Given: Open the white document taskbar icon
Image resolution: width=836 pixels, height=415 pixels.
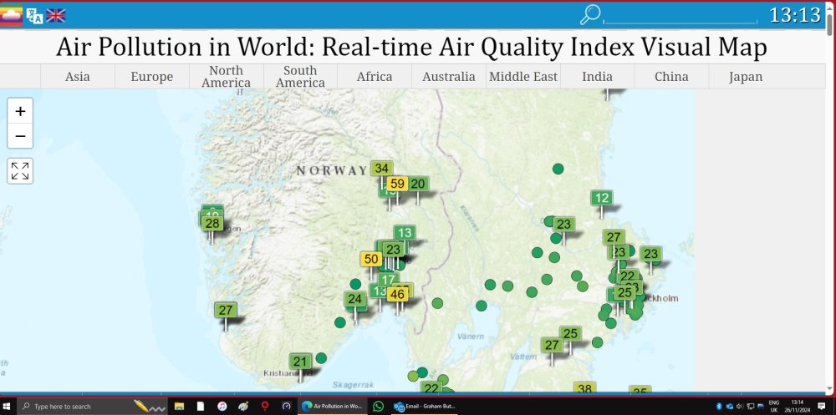Looking at the screenshot, I should 201,406.
